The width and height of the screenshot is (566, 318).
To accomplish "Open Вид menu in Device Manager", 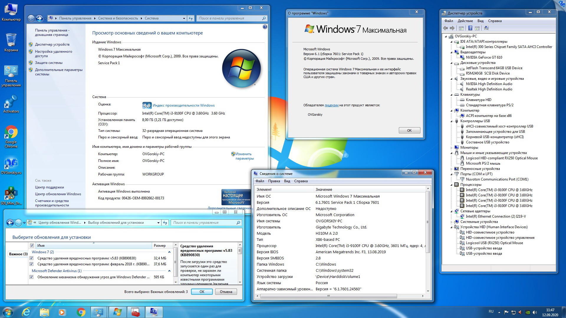I will point(481,21).
